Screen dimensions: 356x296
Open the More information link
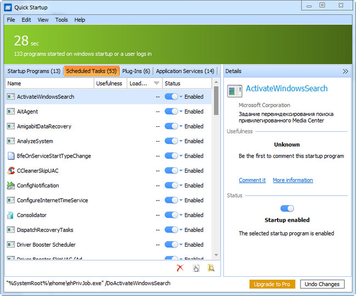pyautogui.click(x=292, y=180)
